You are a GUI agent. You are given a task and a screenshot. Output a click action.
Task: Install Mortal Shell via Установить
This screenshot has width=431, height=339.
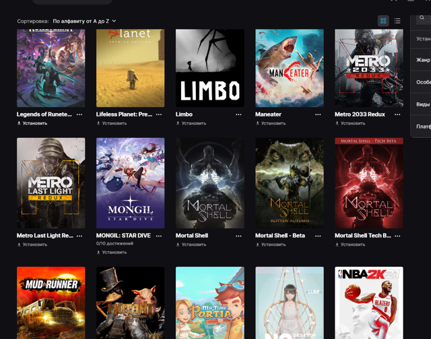coord(191,245)
